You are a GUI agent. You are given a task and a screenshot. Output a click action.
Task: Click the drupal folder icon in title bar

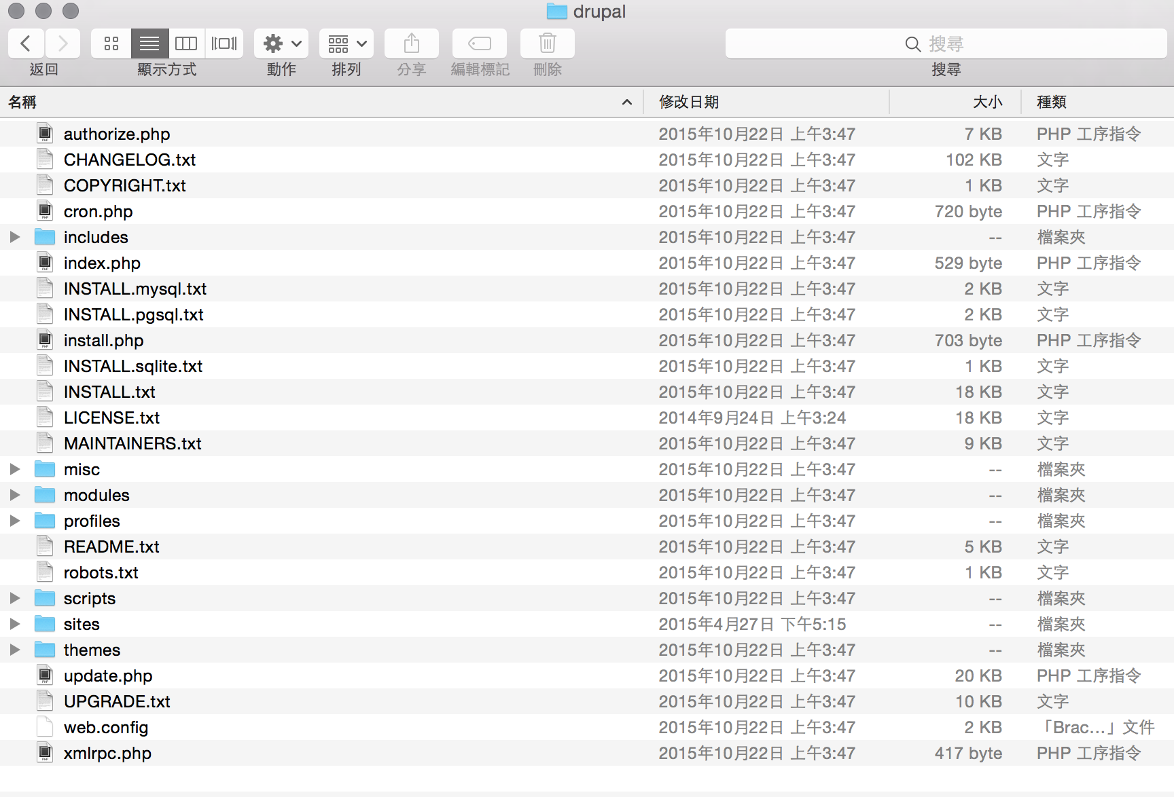click(557, 11)
